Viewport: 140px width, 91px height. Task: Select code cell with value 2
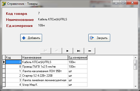click(14, 76)
